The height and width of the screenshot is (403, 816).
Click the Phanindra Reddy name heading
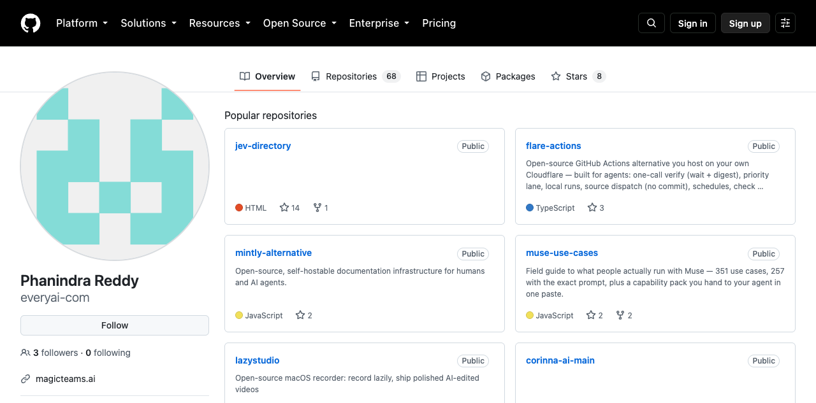pos(80,281)
